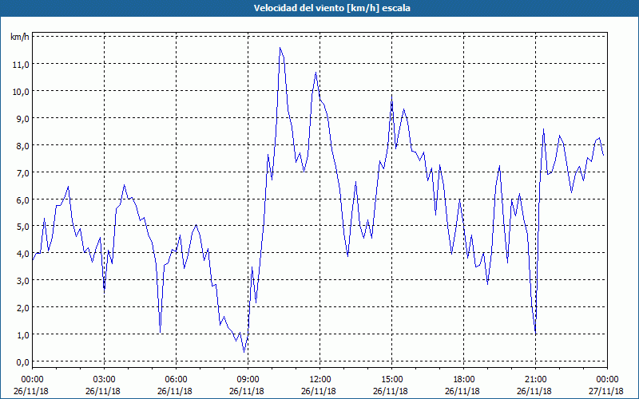Select the "12:00" time label

click(320, 379)
